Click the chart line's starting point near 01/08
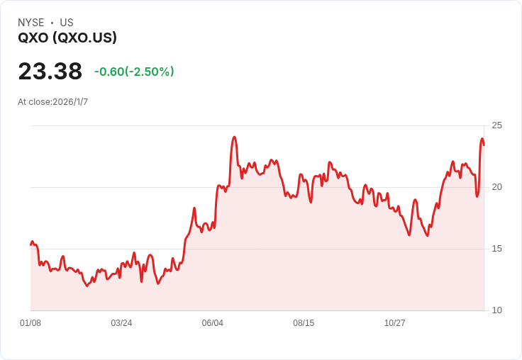The width and height of the screenshot is (522, 360). [31, 244]
